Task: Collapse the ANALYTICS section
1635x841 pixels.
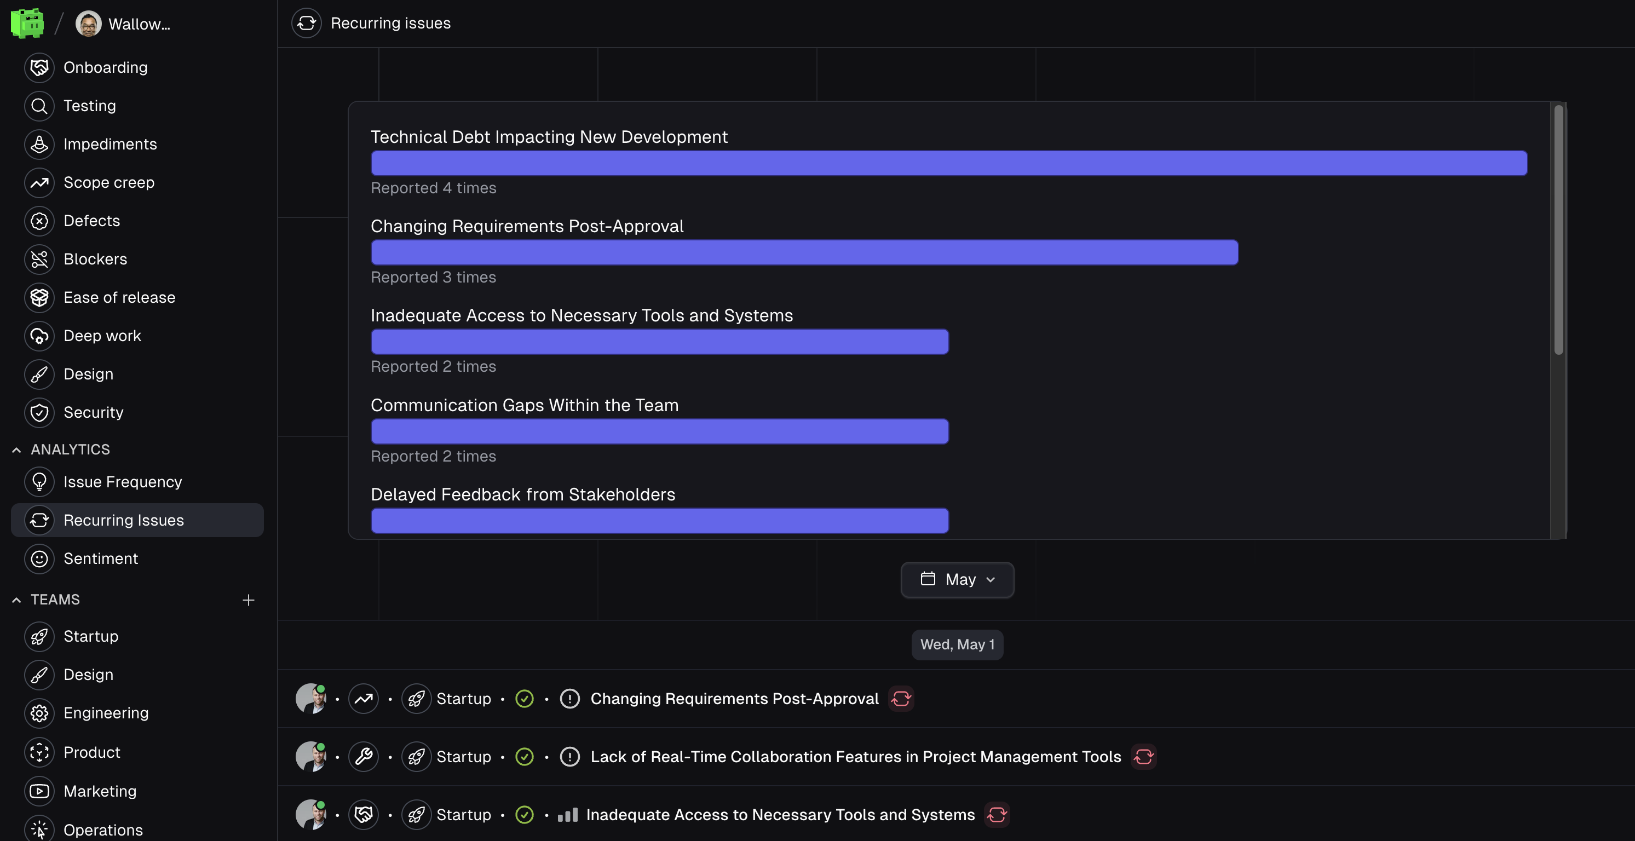Action: (x=16, y=450)
